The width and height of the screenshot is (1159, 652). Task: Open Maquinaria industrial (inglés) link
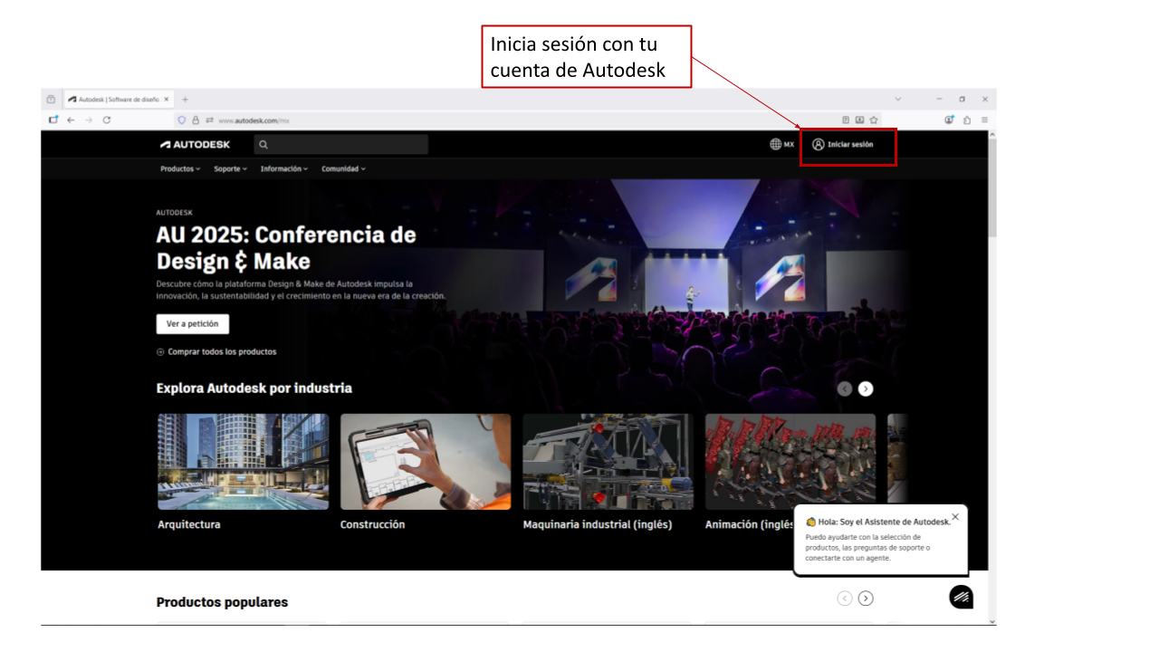[598, 525]
